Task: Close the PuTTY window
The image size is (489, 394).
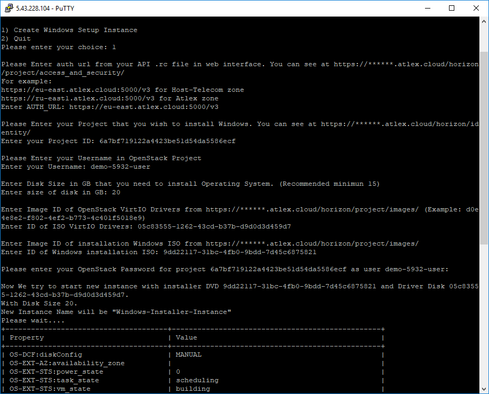Action: click(x=476, y=8)
